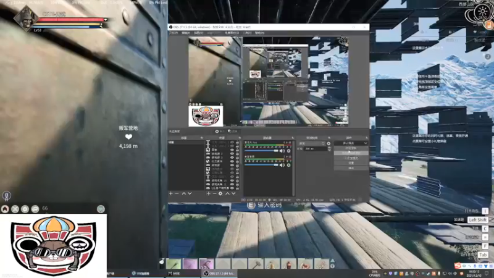Pop out the Audio Mixer dock via its header icon
Viewport: 494px width, 278px height.
(x=293, y=138)
